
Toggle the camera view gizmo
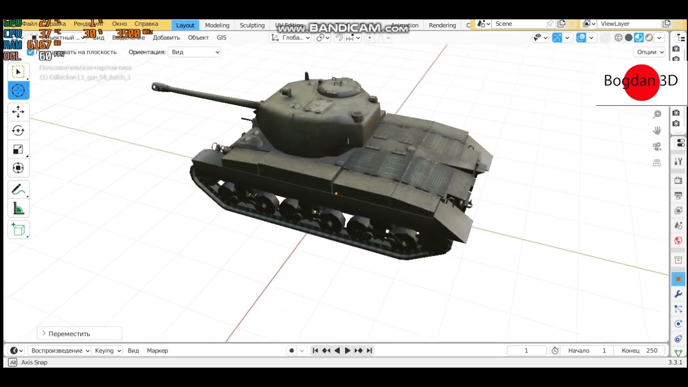[x=657, y=147]
